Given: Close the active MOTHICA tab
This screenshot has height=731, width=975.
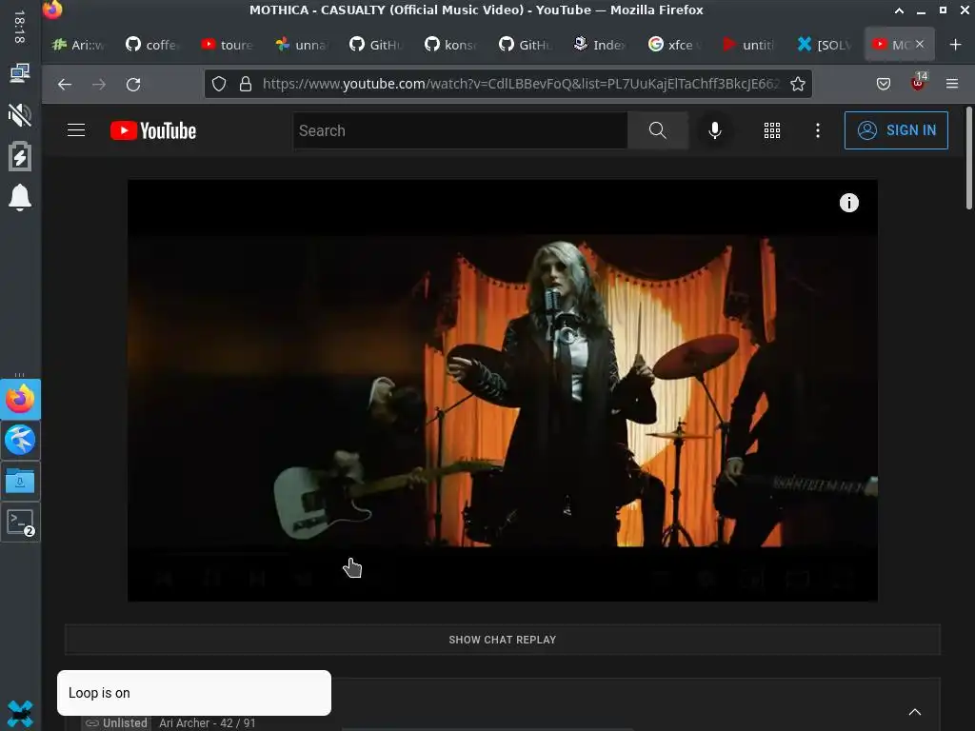Looking at the screenshot, I should 920,44.
